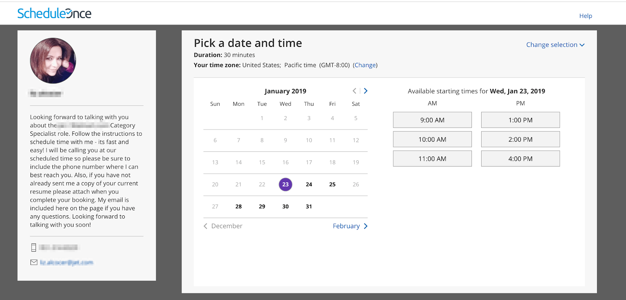Choose the 10:00 AM starting time

tap(432, 139)
